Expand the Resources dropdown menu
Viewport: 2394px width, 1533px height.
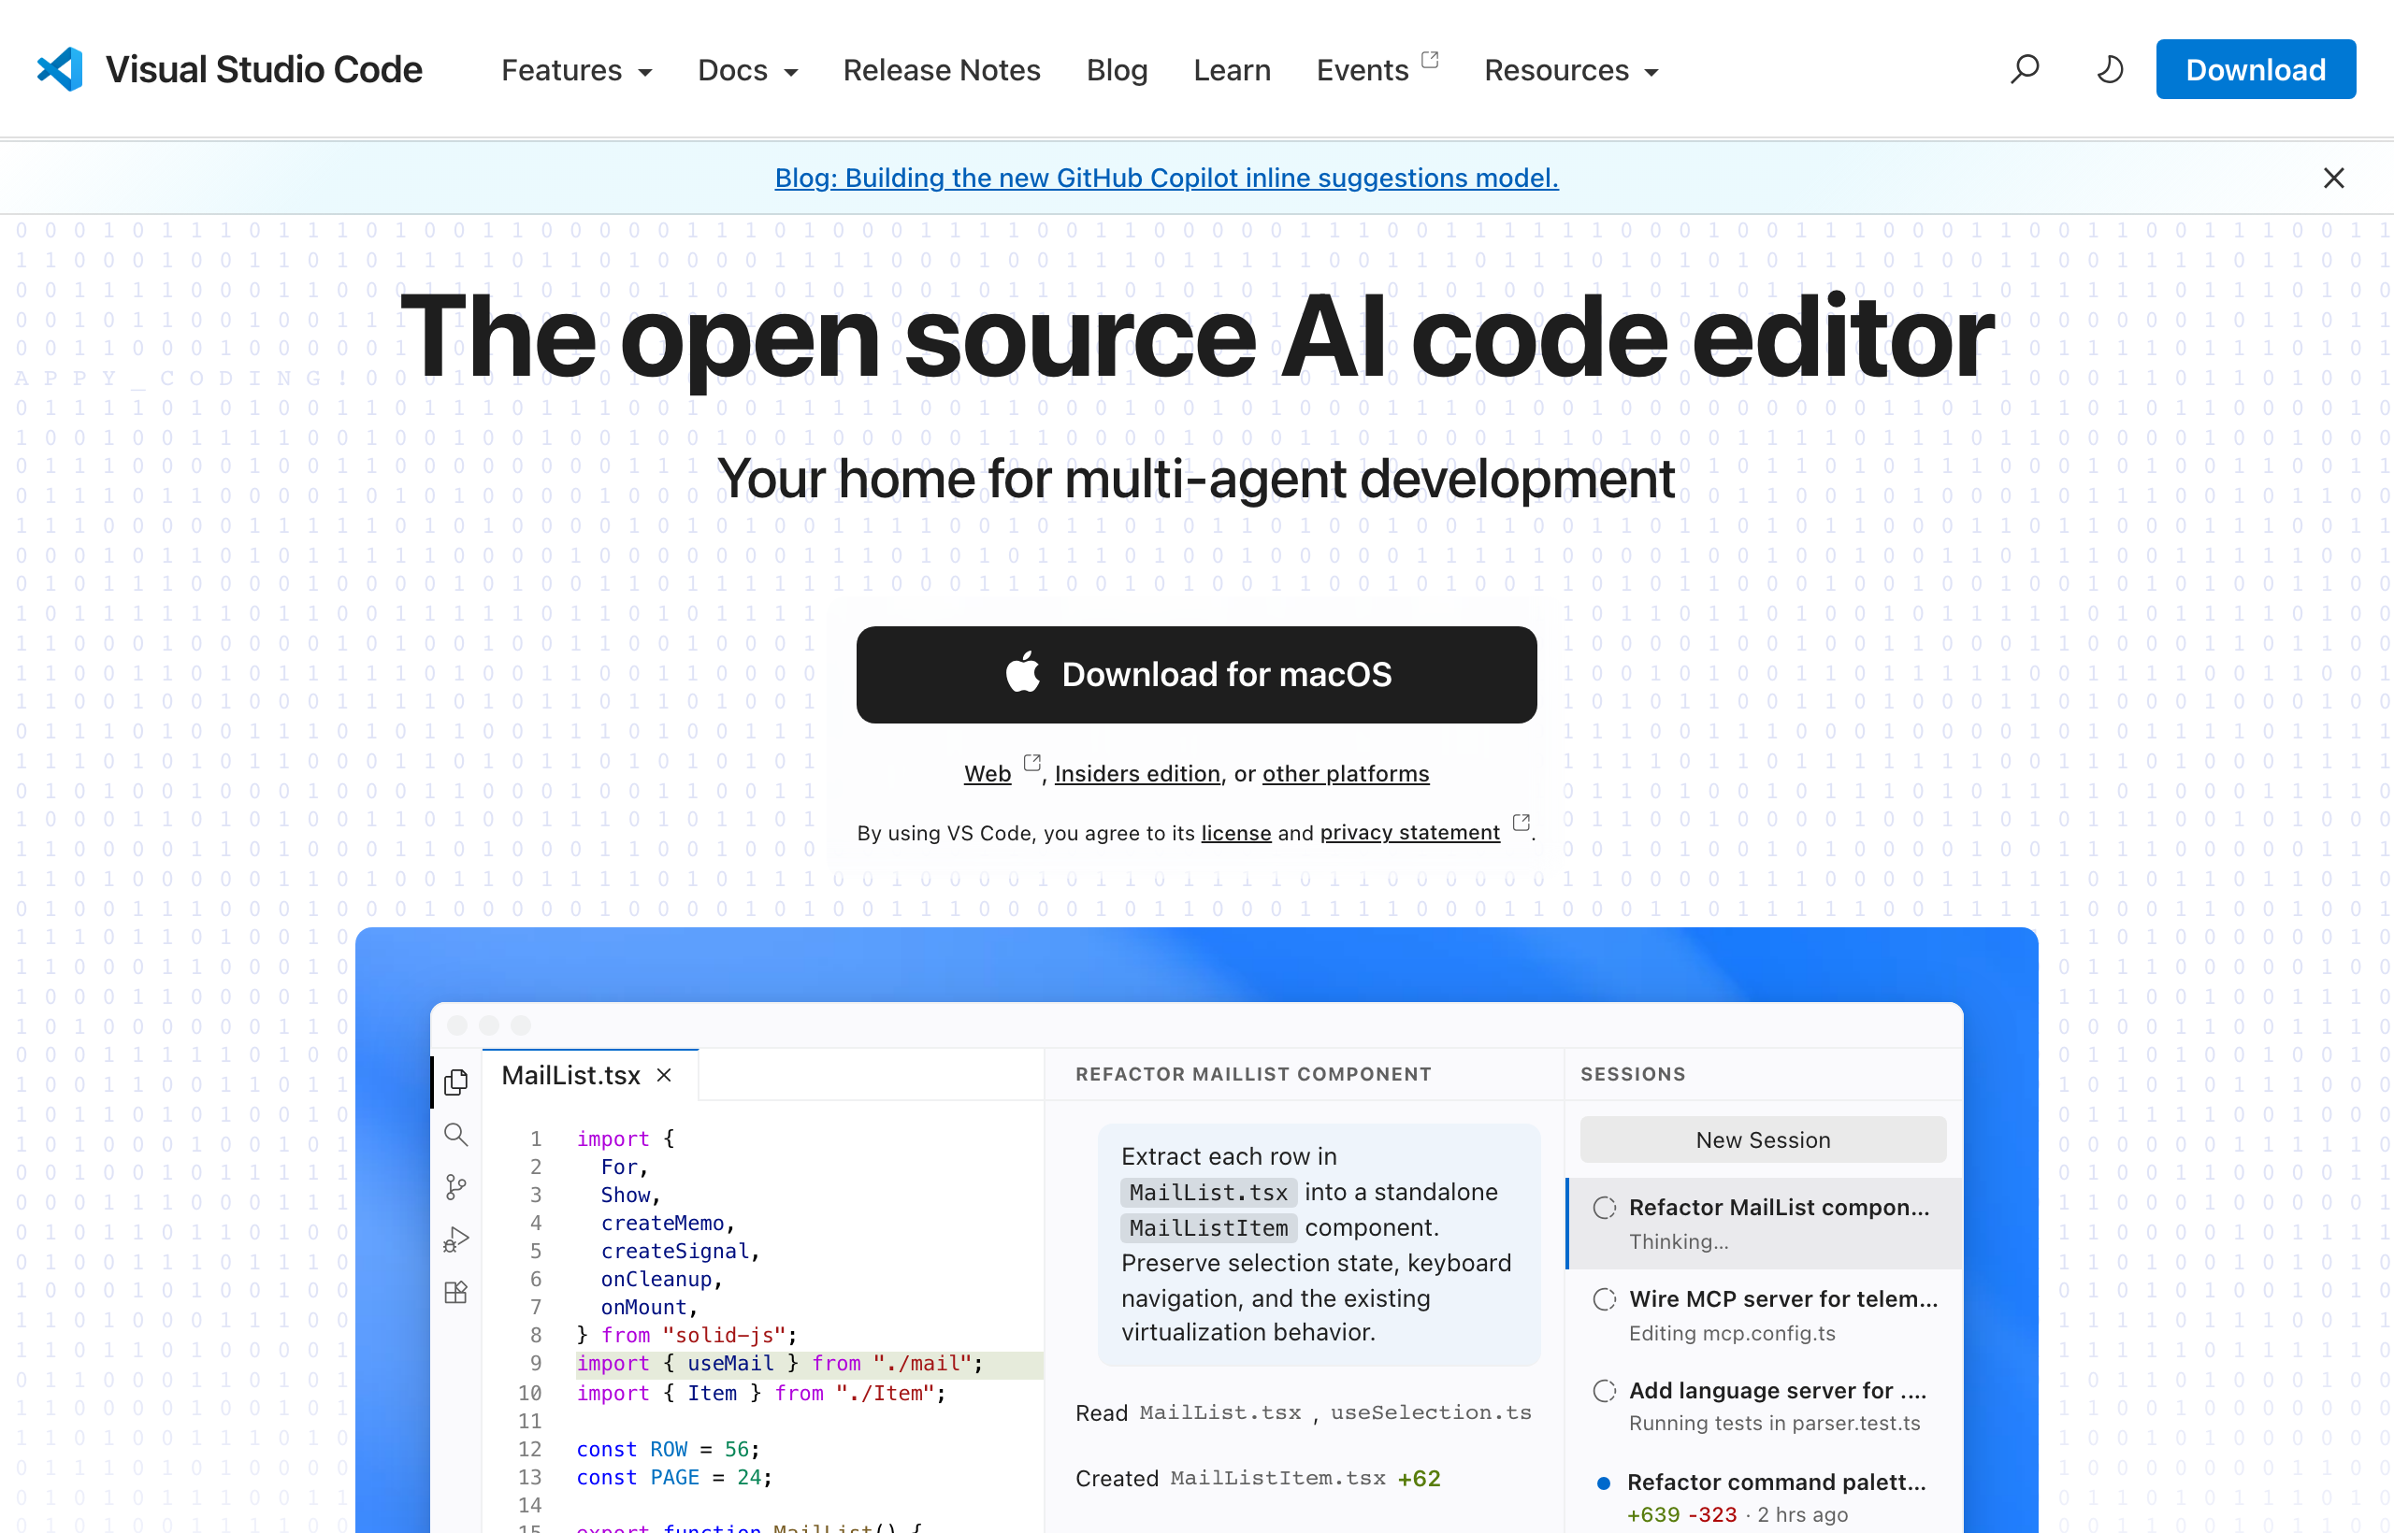(x=1571, y=71)
